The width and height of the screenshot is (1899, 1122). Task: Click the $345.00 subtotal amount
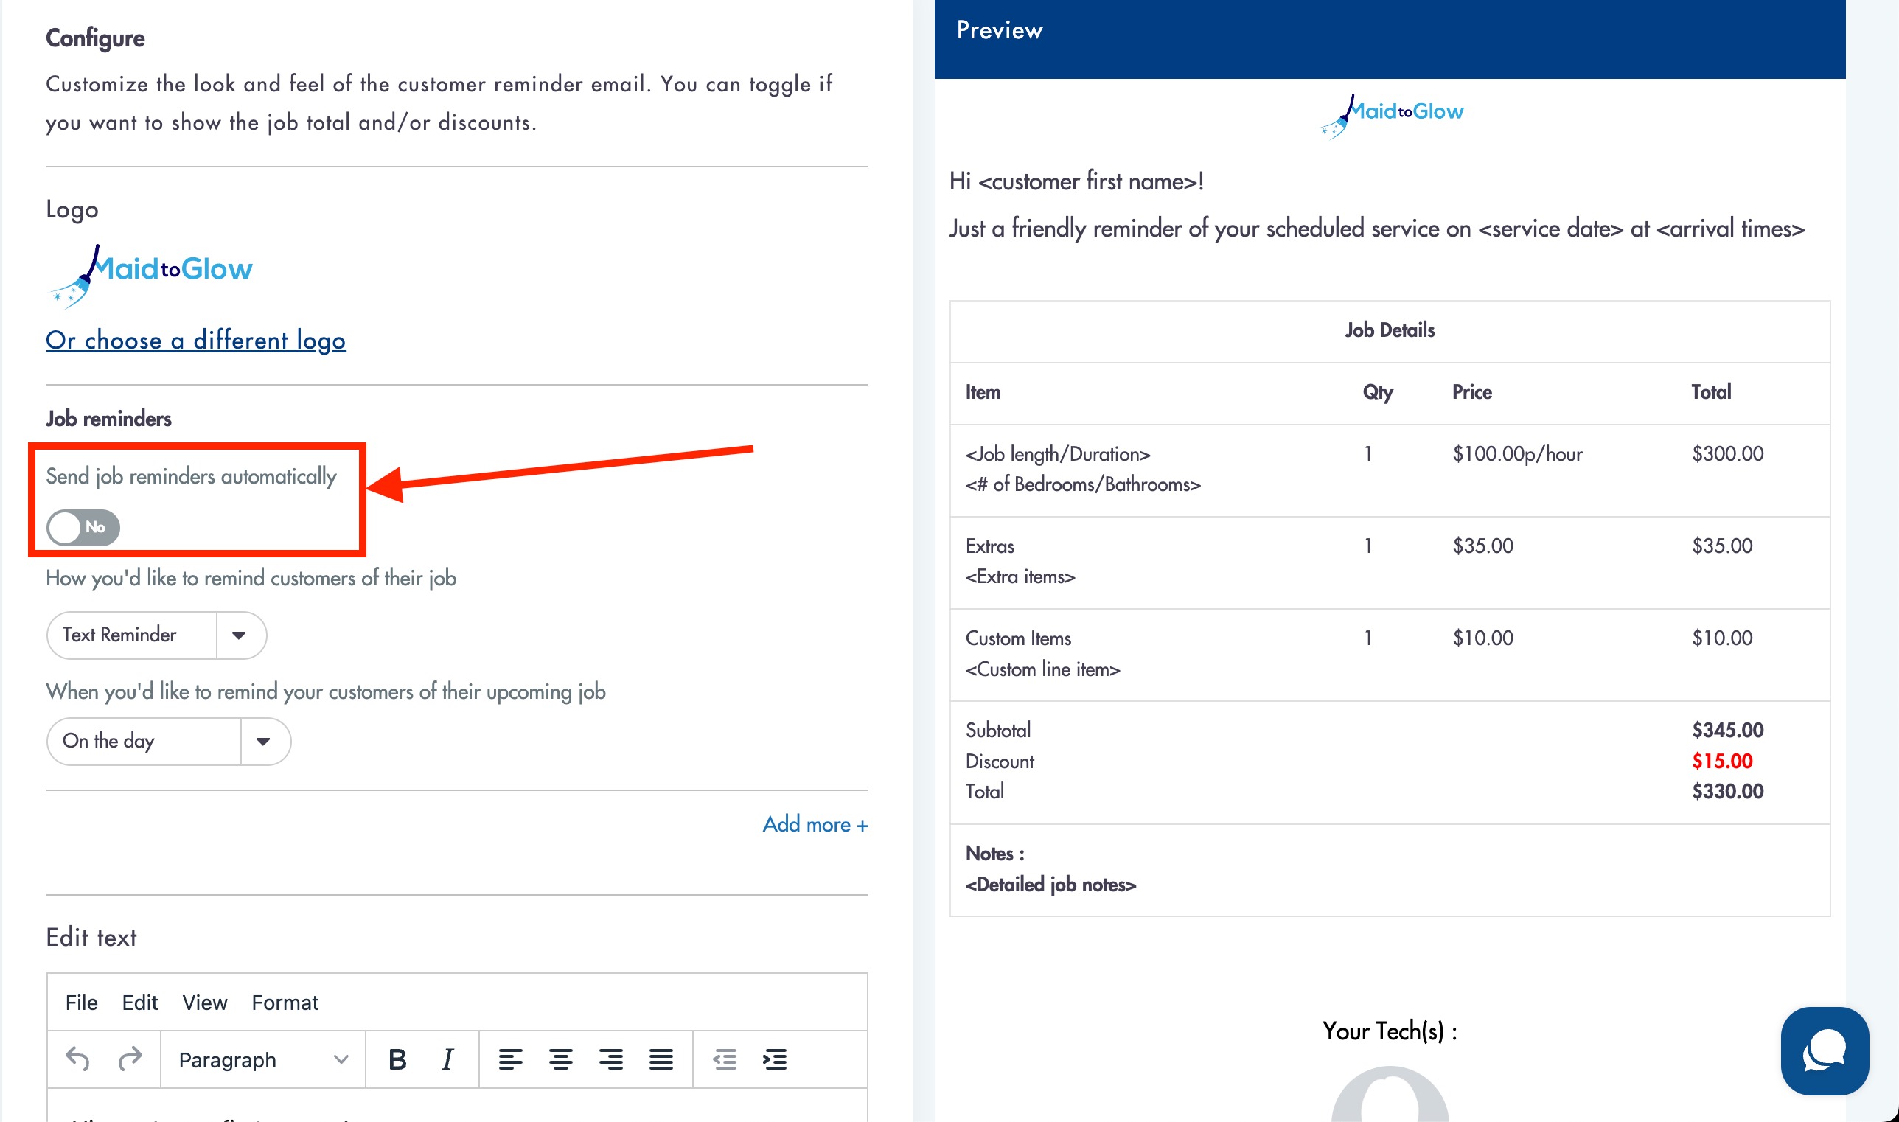(x=1727, y=730)
